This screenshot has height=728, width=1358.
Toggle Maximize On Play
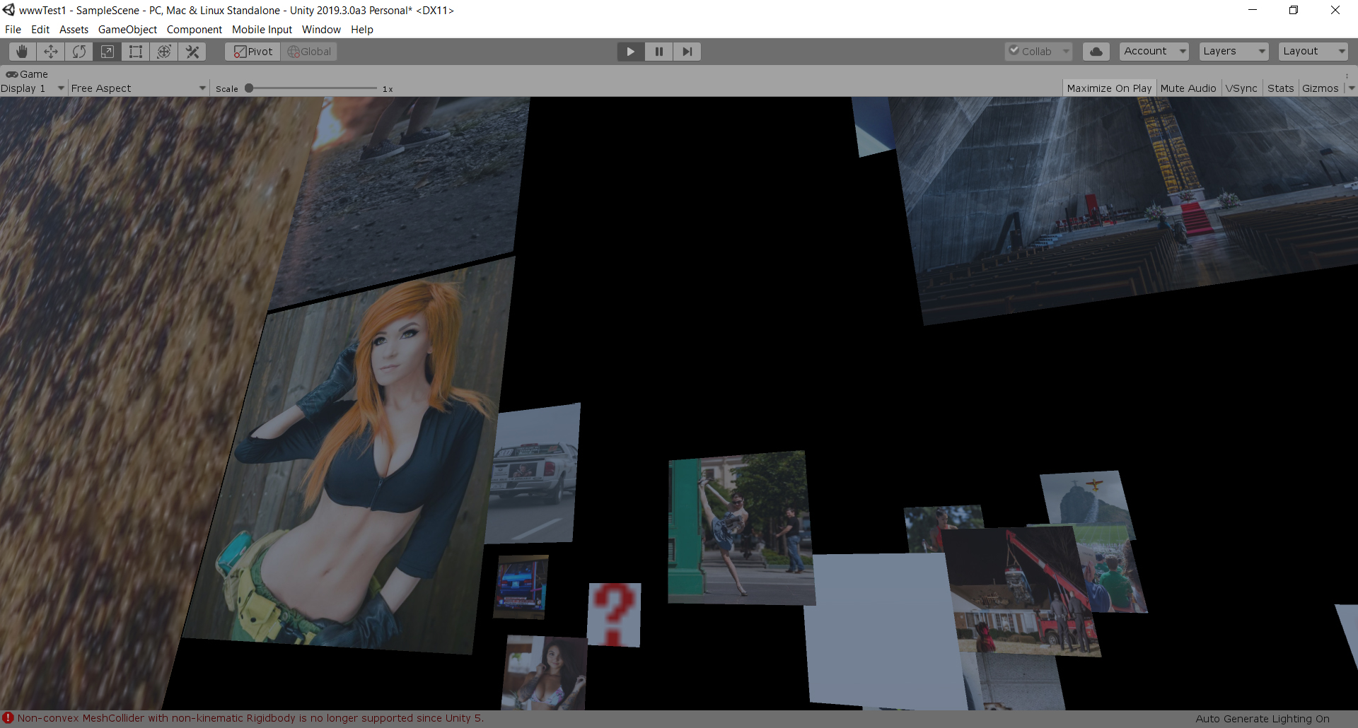click(1108, 88)
